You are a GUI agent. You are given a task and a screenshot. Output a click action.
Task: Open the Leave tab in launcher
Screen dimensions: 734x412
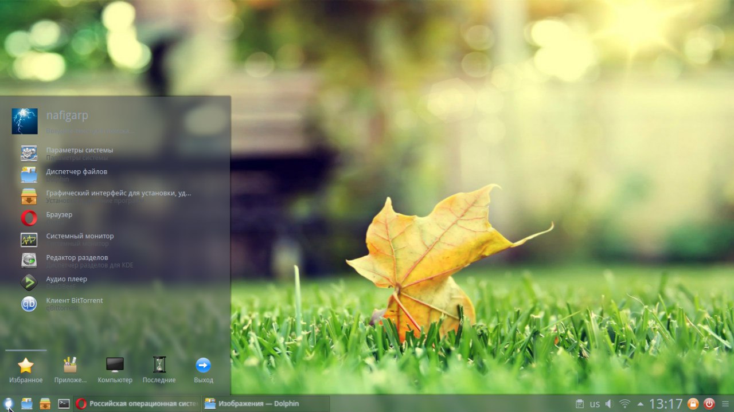coord(203,370)
